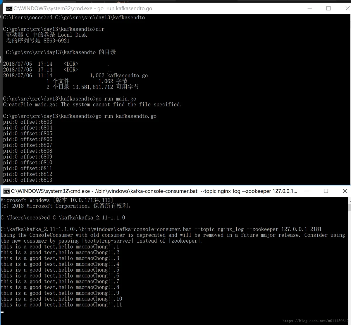This screenshot has height=325, width=351.
Task: Click the consumer message ending with "maomaoChong!!,5"
Action: point(60,270)
